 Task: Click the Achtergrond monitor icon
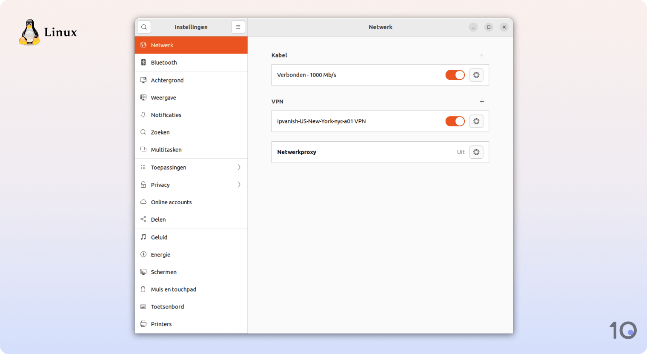[x=143, y=80]
